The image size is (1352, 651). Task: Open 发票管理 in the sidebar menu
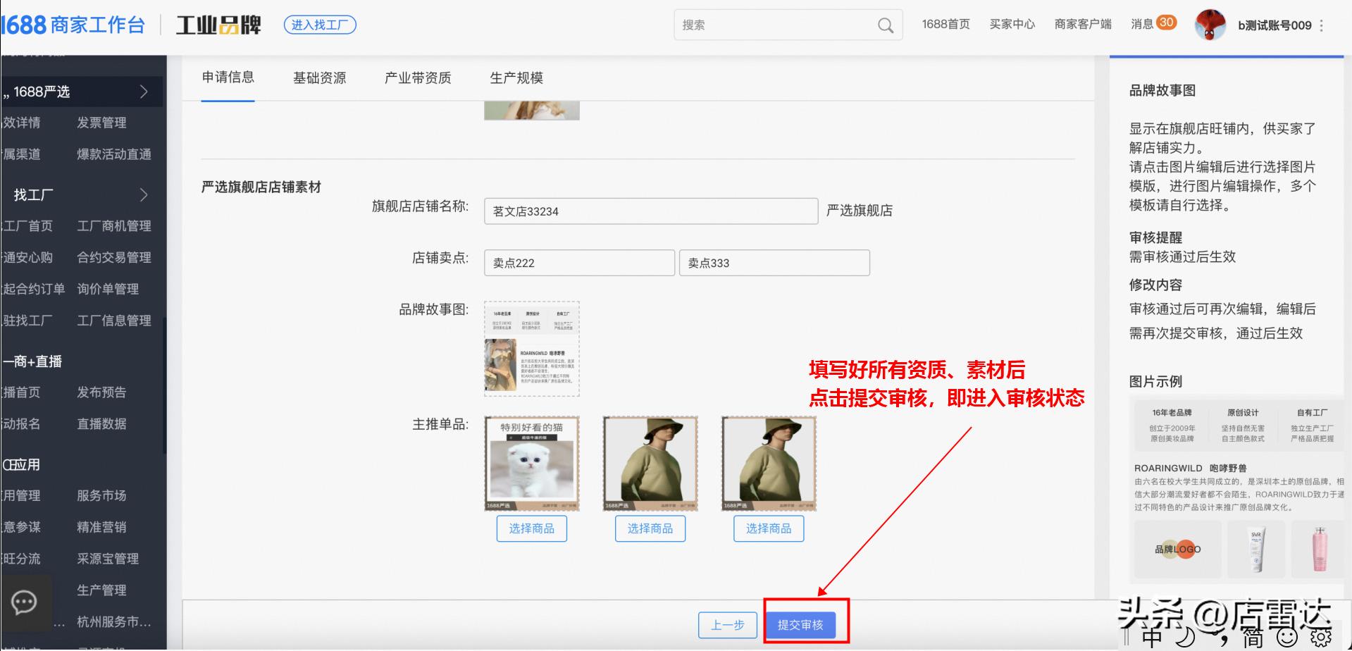pos(102,122)
